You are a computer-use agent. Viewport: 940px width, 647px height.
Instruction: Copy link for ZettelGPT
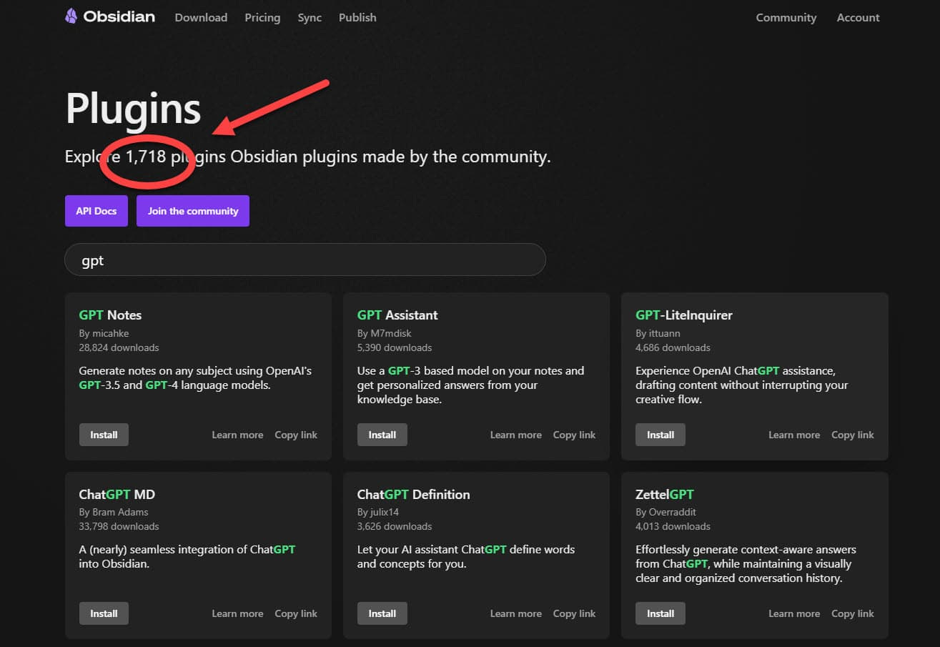[x=853, y=613]
